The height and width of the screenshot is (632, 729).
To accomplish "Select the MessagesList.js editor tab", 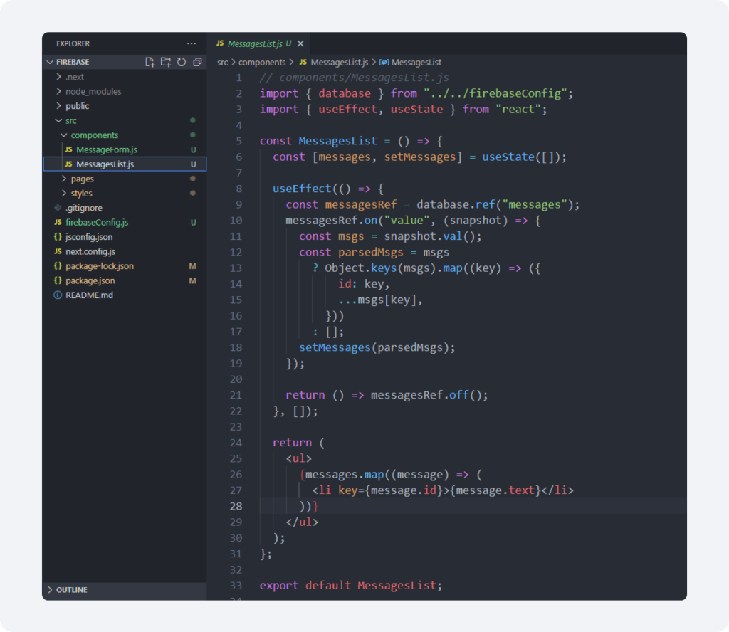I will pyautogui.click(x=259, y=43).
